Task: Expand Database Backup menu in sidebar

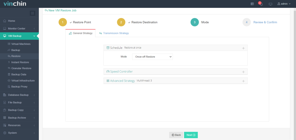Action: (18, 95)
